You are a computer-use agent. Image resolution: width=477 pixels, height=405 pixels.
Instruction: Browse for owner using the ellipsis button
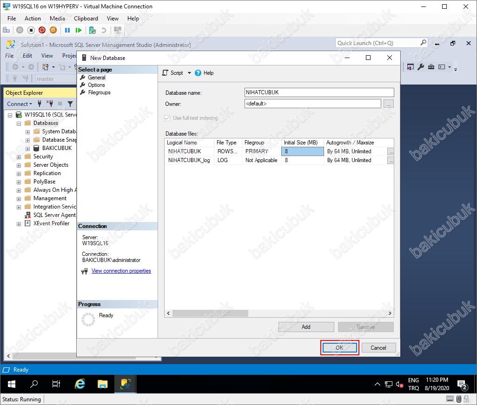[x=389, y=104]
